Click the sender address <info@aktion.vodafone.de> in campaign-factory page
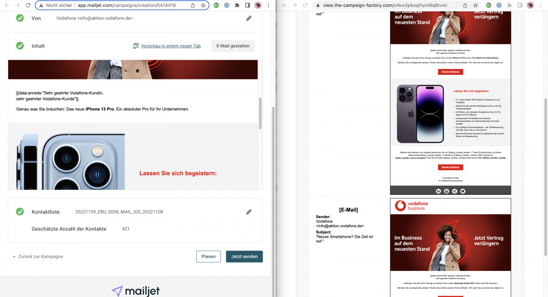548x297 pixels. tap(340, 226)
